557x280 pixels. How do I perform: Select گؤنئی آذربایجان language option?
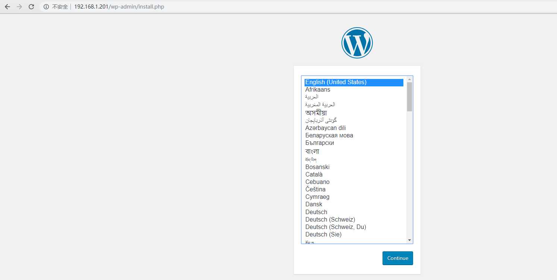[354, 120]
